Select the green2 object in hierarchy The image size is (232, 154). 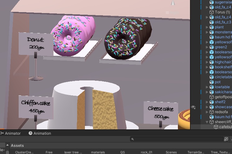[221, 47]
